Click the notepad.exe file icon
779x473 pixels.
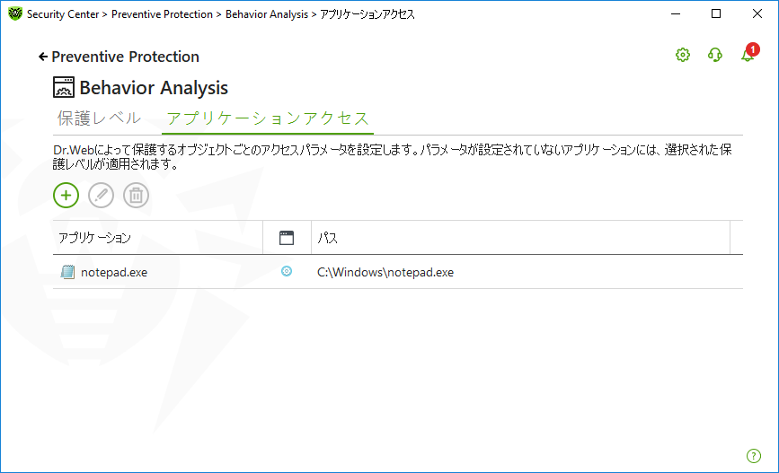pyautogui.click(x=67, y=271)
